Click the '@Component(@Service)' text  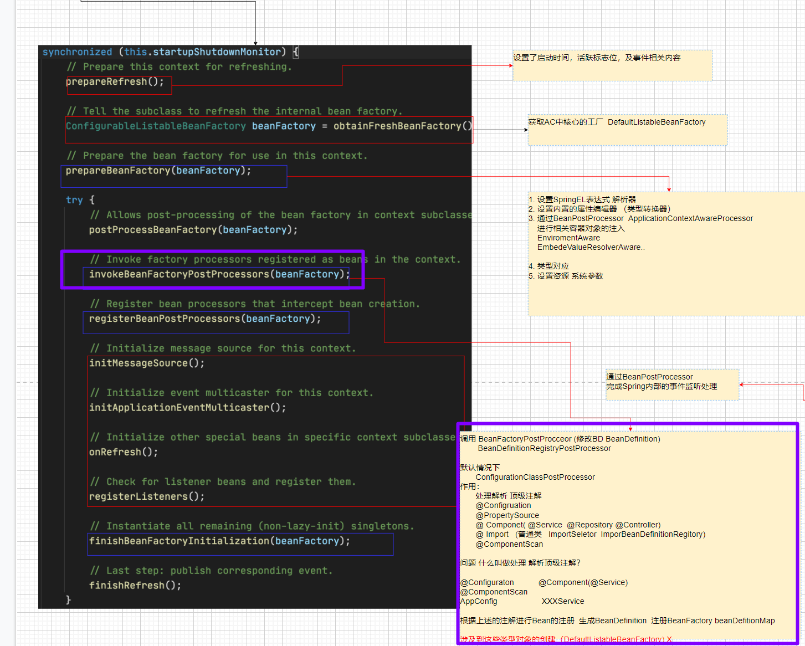pos(583,582)
